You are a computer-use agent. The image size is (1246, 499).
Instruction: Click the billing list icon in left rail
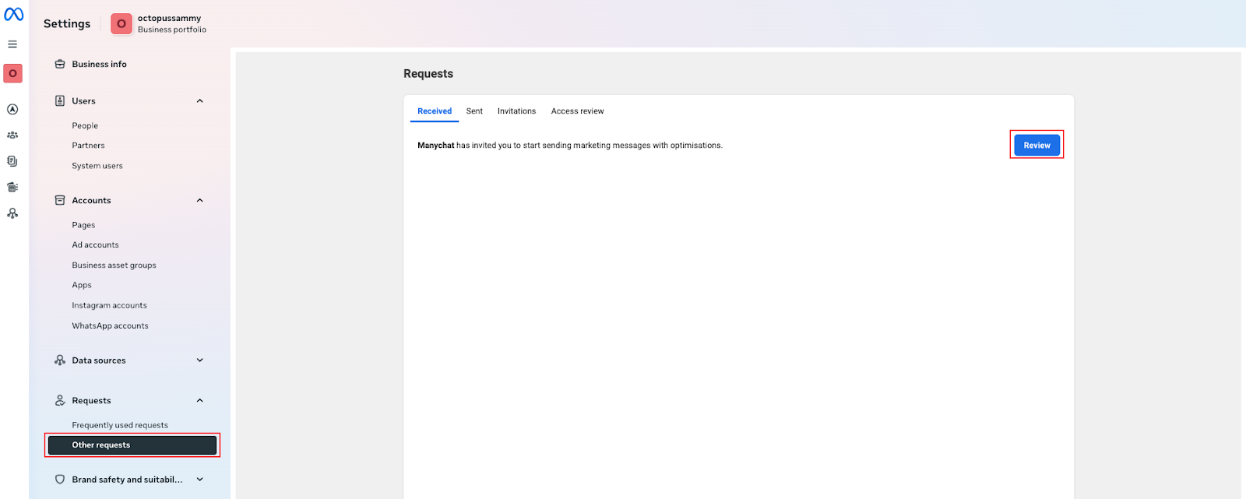(12, 187)
